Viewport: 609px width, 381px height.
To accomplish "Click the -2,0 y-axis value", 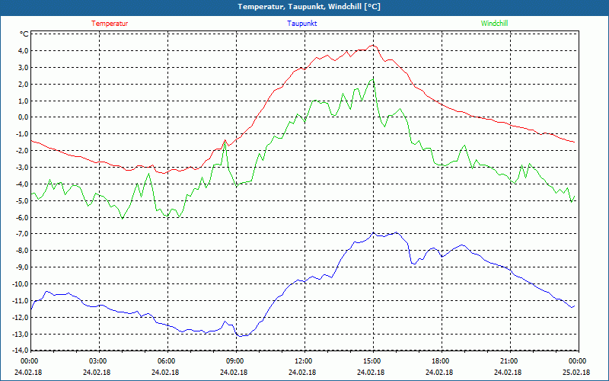I will click(21, 151).
